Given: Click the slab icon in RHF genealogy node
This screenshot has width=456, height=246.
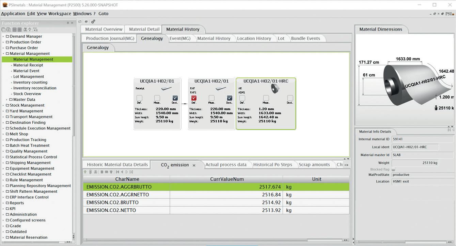Looking at the screenshot, I should (221, 88).
